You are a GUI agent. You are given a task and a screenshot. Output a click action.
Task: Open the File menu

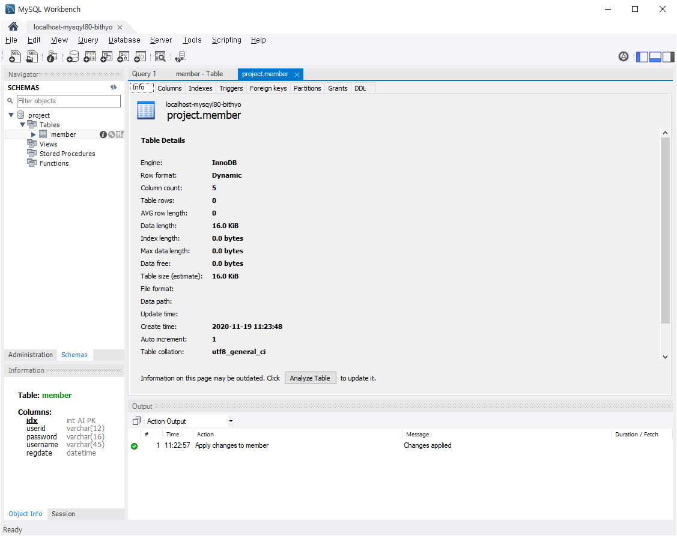tap(11, 40)
